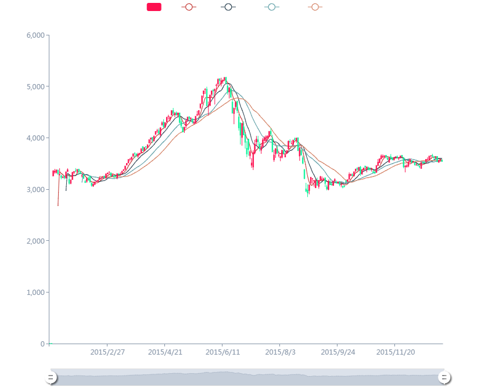Click the right zoom slider handle

coord(444,377)
